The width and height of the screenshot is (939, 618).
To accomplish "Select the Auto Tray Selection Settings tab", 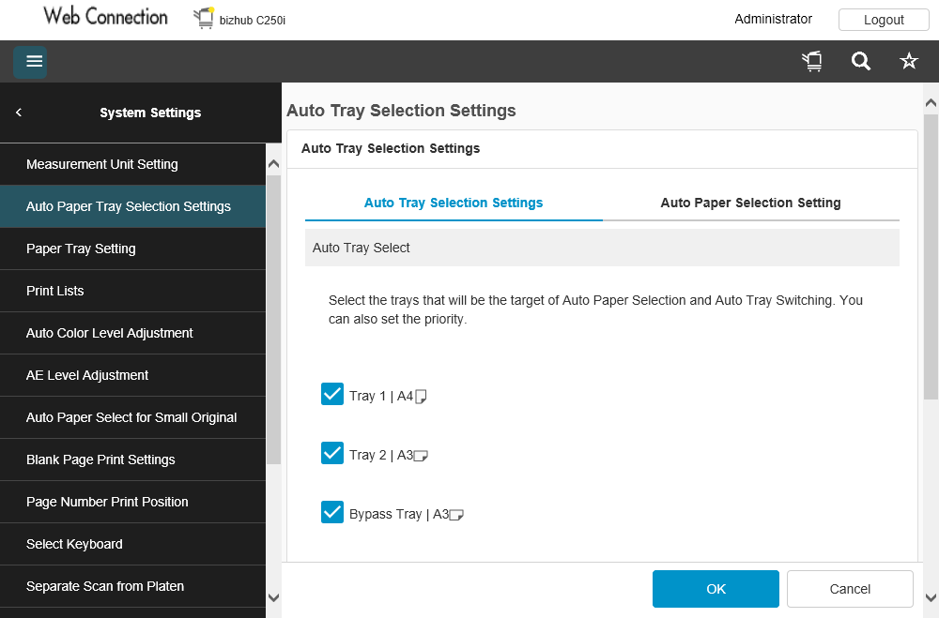I will pos(454,203).
